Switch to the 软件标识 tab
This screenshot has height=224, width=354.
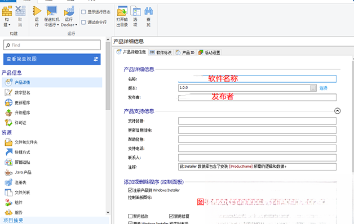161,52
